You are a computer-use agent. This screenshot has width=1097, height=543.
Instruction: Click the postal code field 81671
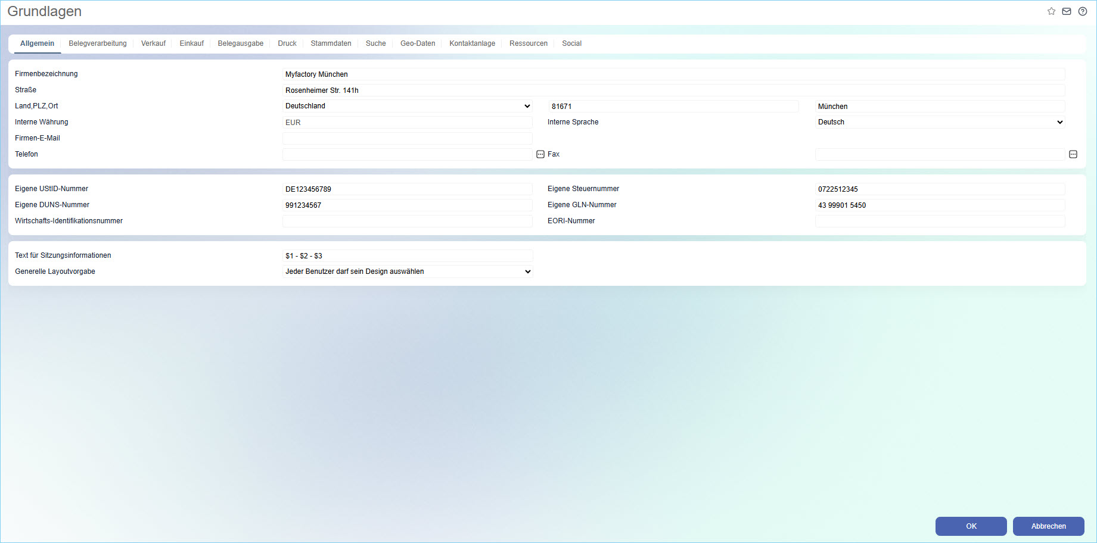coord(673,107)
